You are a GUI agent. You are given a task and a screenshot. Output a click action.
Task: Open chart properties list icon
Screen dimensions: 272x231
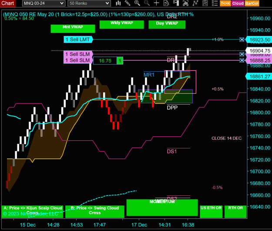coord(215,3)
